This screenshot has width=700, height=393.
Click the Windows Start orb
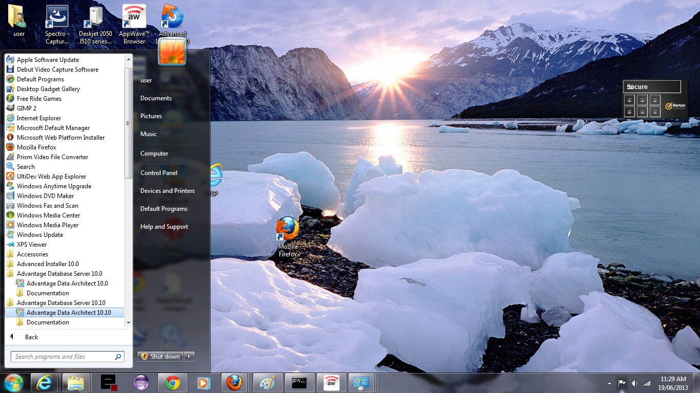[13, 383]
